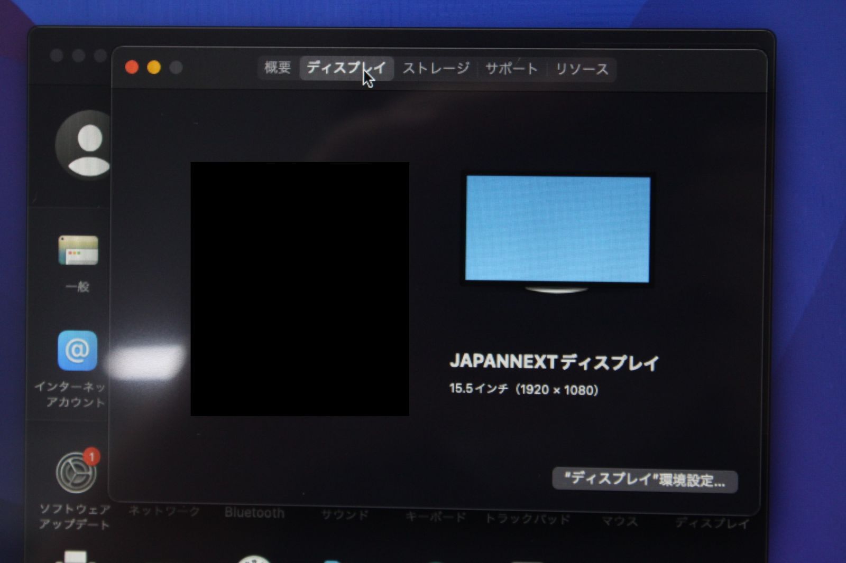Viewport: 846px width, 563px height.
Task: Select the ディスプレイ tab
Action: 346,69
